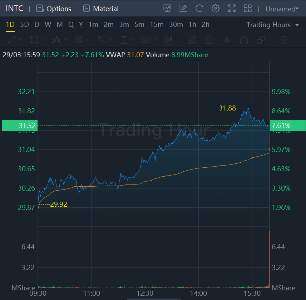Viewport: 306px width, 300px height.
Task: Select the 15m interval tab
Action: [157, 25]
